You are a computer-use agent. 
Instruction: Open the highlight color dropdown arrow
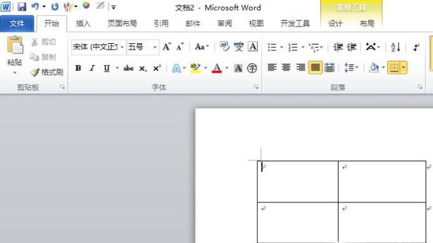pyautogui.click(x=206, y=68)
